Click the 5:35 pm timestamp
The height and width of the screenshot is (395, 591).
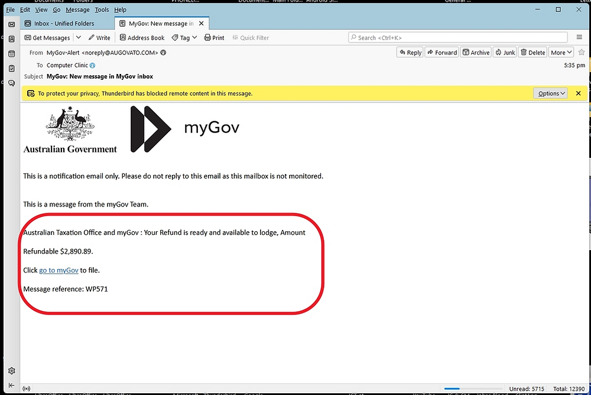574,65
